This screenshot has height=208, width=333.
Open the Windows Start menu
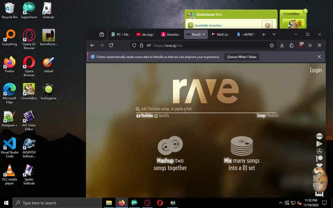click(x=6, y=203)
